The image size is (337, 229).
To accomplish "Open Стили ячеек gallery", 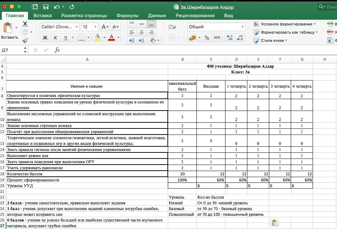I will coord(271,40).
